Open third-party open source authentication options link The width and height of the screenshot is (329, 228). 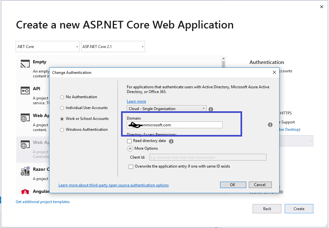point(113,185)
